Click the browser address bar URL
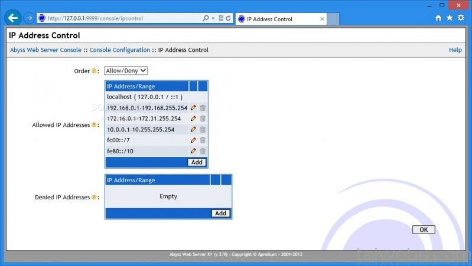The image size is (472, 266). 118,18
